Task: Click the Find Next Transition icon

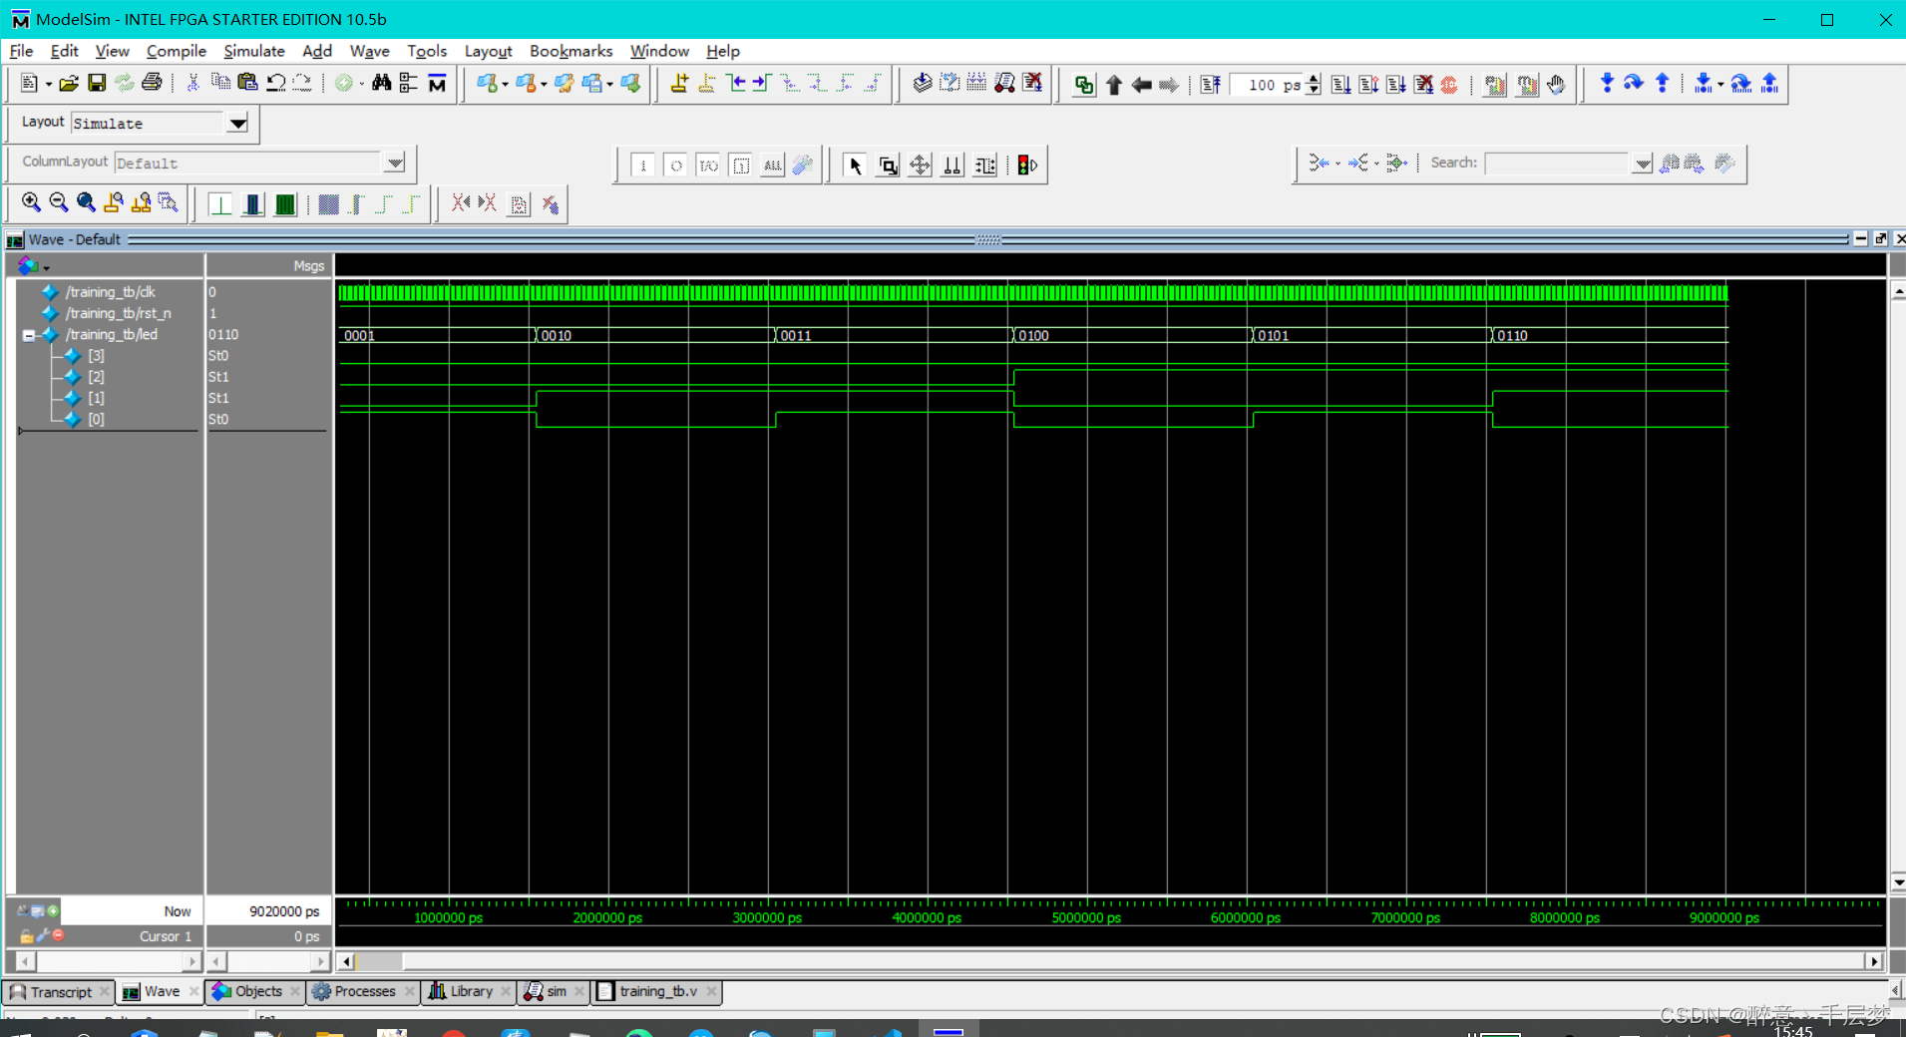Action: (762, 84)
